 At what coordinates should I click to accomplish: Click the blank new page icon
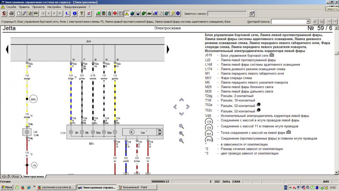coord(19,13)
